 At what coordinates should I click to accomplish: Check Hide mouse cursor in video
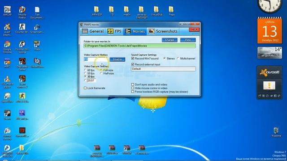(x=133, y=88)
